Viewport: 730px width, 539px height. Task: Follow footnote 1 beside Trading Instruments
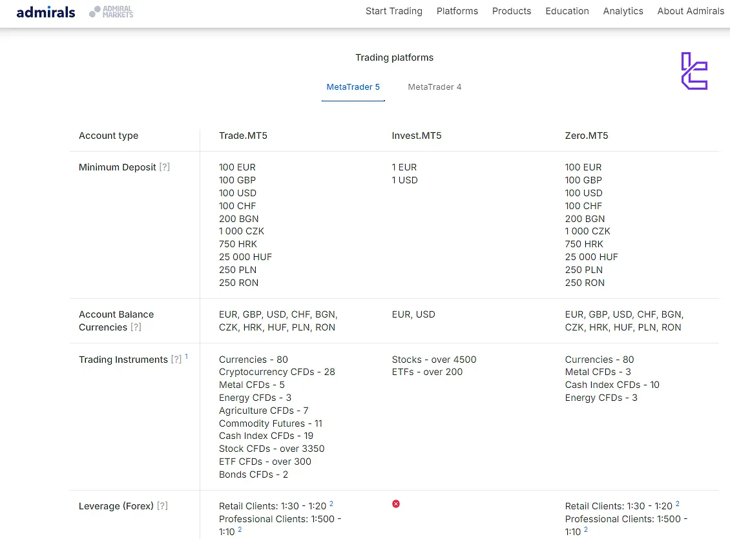coord(186,357)
